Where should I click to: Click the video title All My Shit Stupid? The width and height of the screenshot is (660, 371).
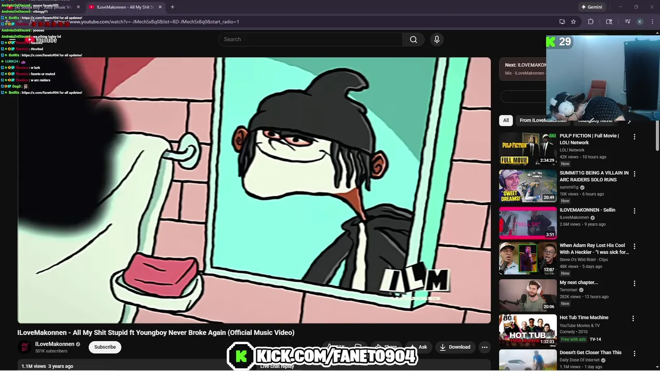point(156,332)
